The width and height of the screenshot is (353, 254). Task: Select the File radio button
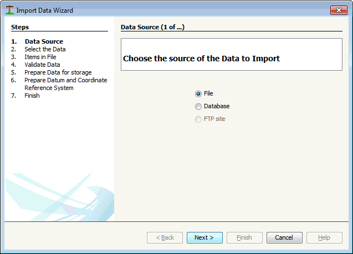(198, 94)
